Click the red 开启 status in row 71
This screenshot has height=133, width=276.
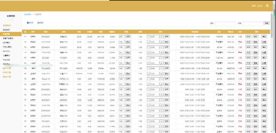coord(240,37)
